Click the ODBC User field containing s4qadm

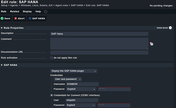tap(82, 100)
